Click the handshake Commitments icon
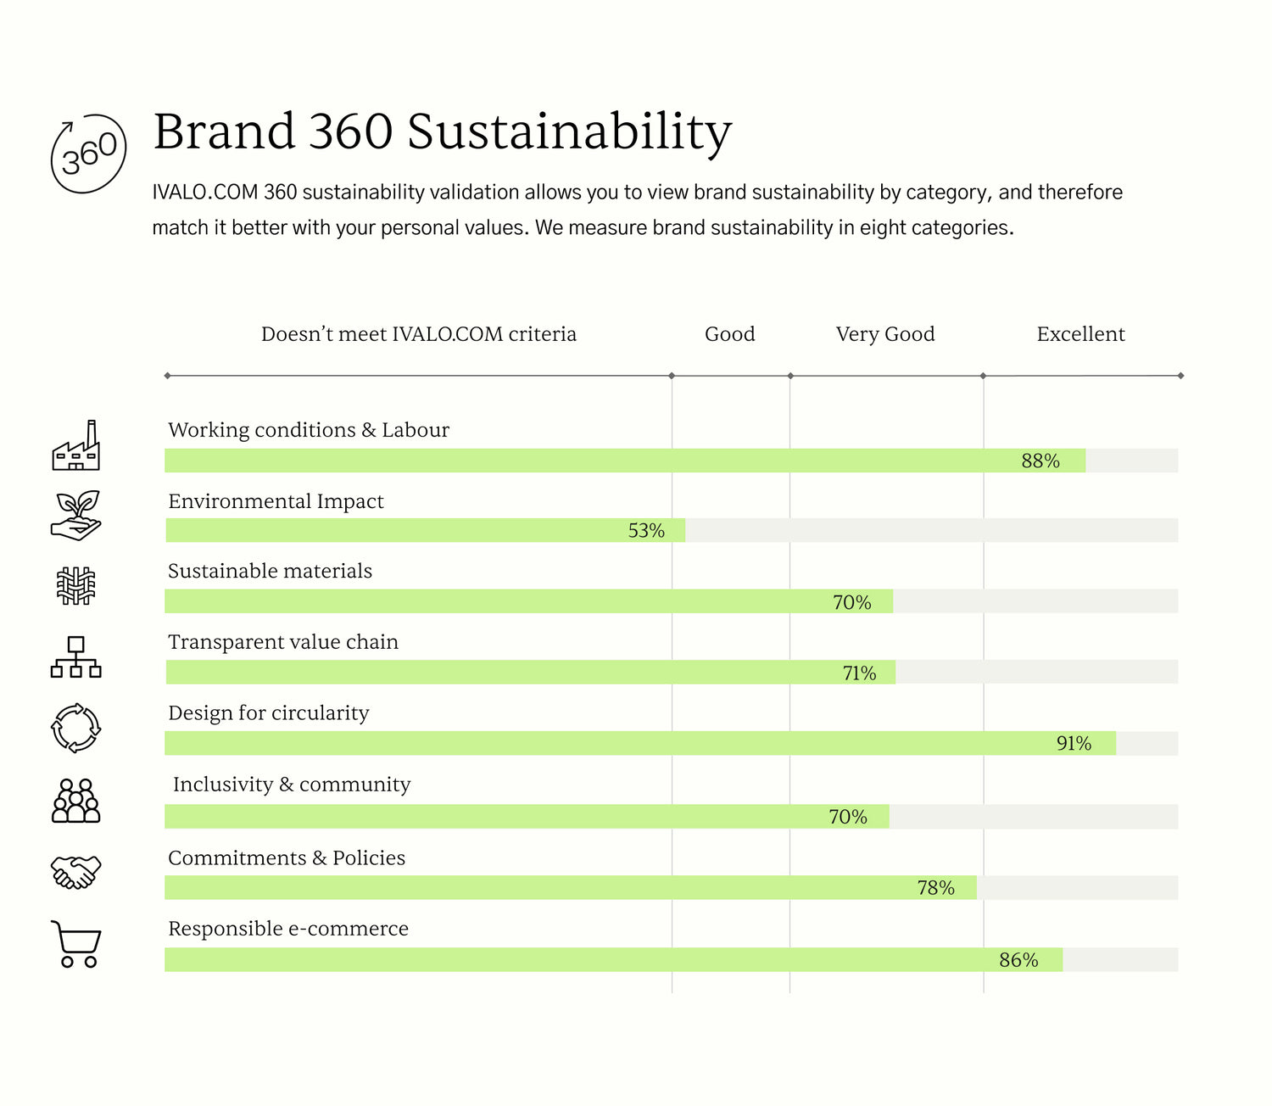Image resolution: width=1272 pixels, height=1106 pixels. [76, 872]
